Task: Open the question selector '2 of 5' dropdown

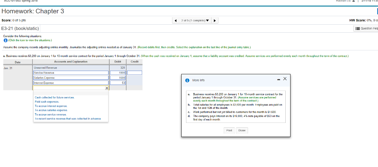Action: pos(195,21)
